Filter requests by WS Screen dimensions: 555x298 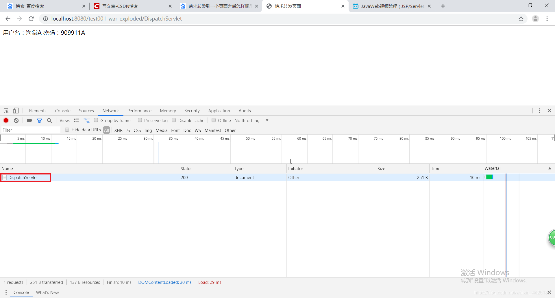198,130
